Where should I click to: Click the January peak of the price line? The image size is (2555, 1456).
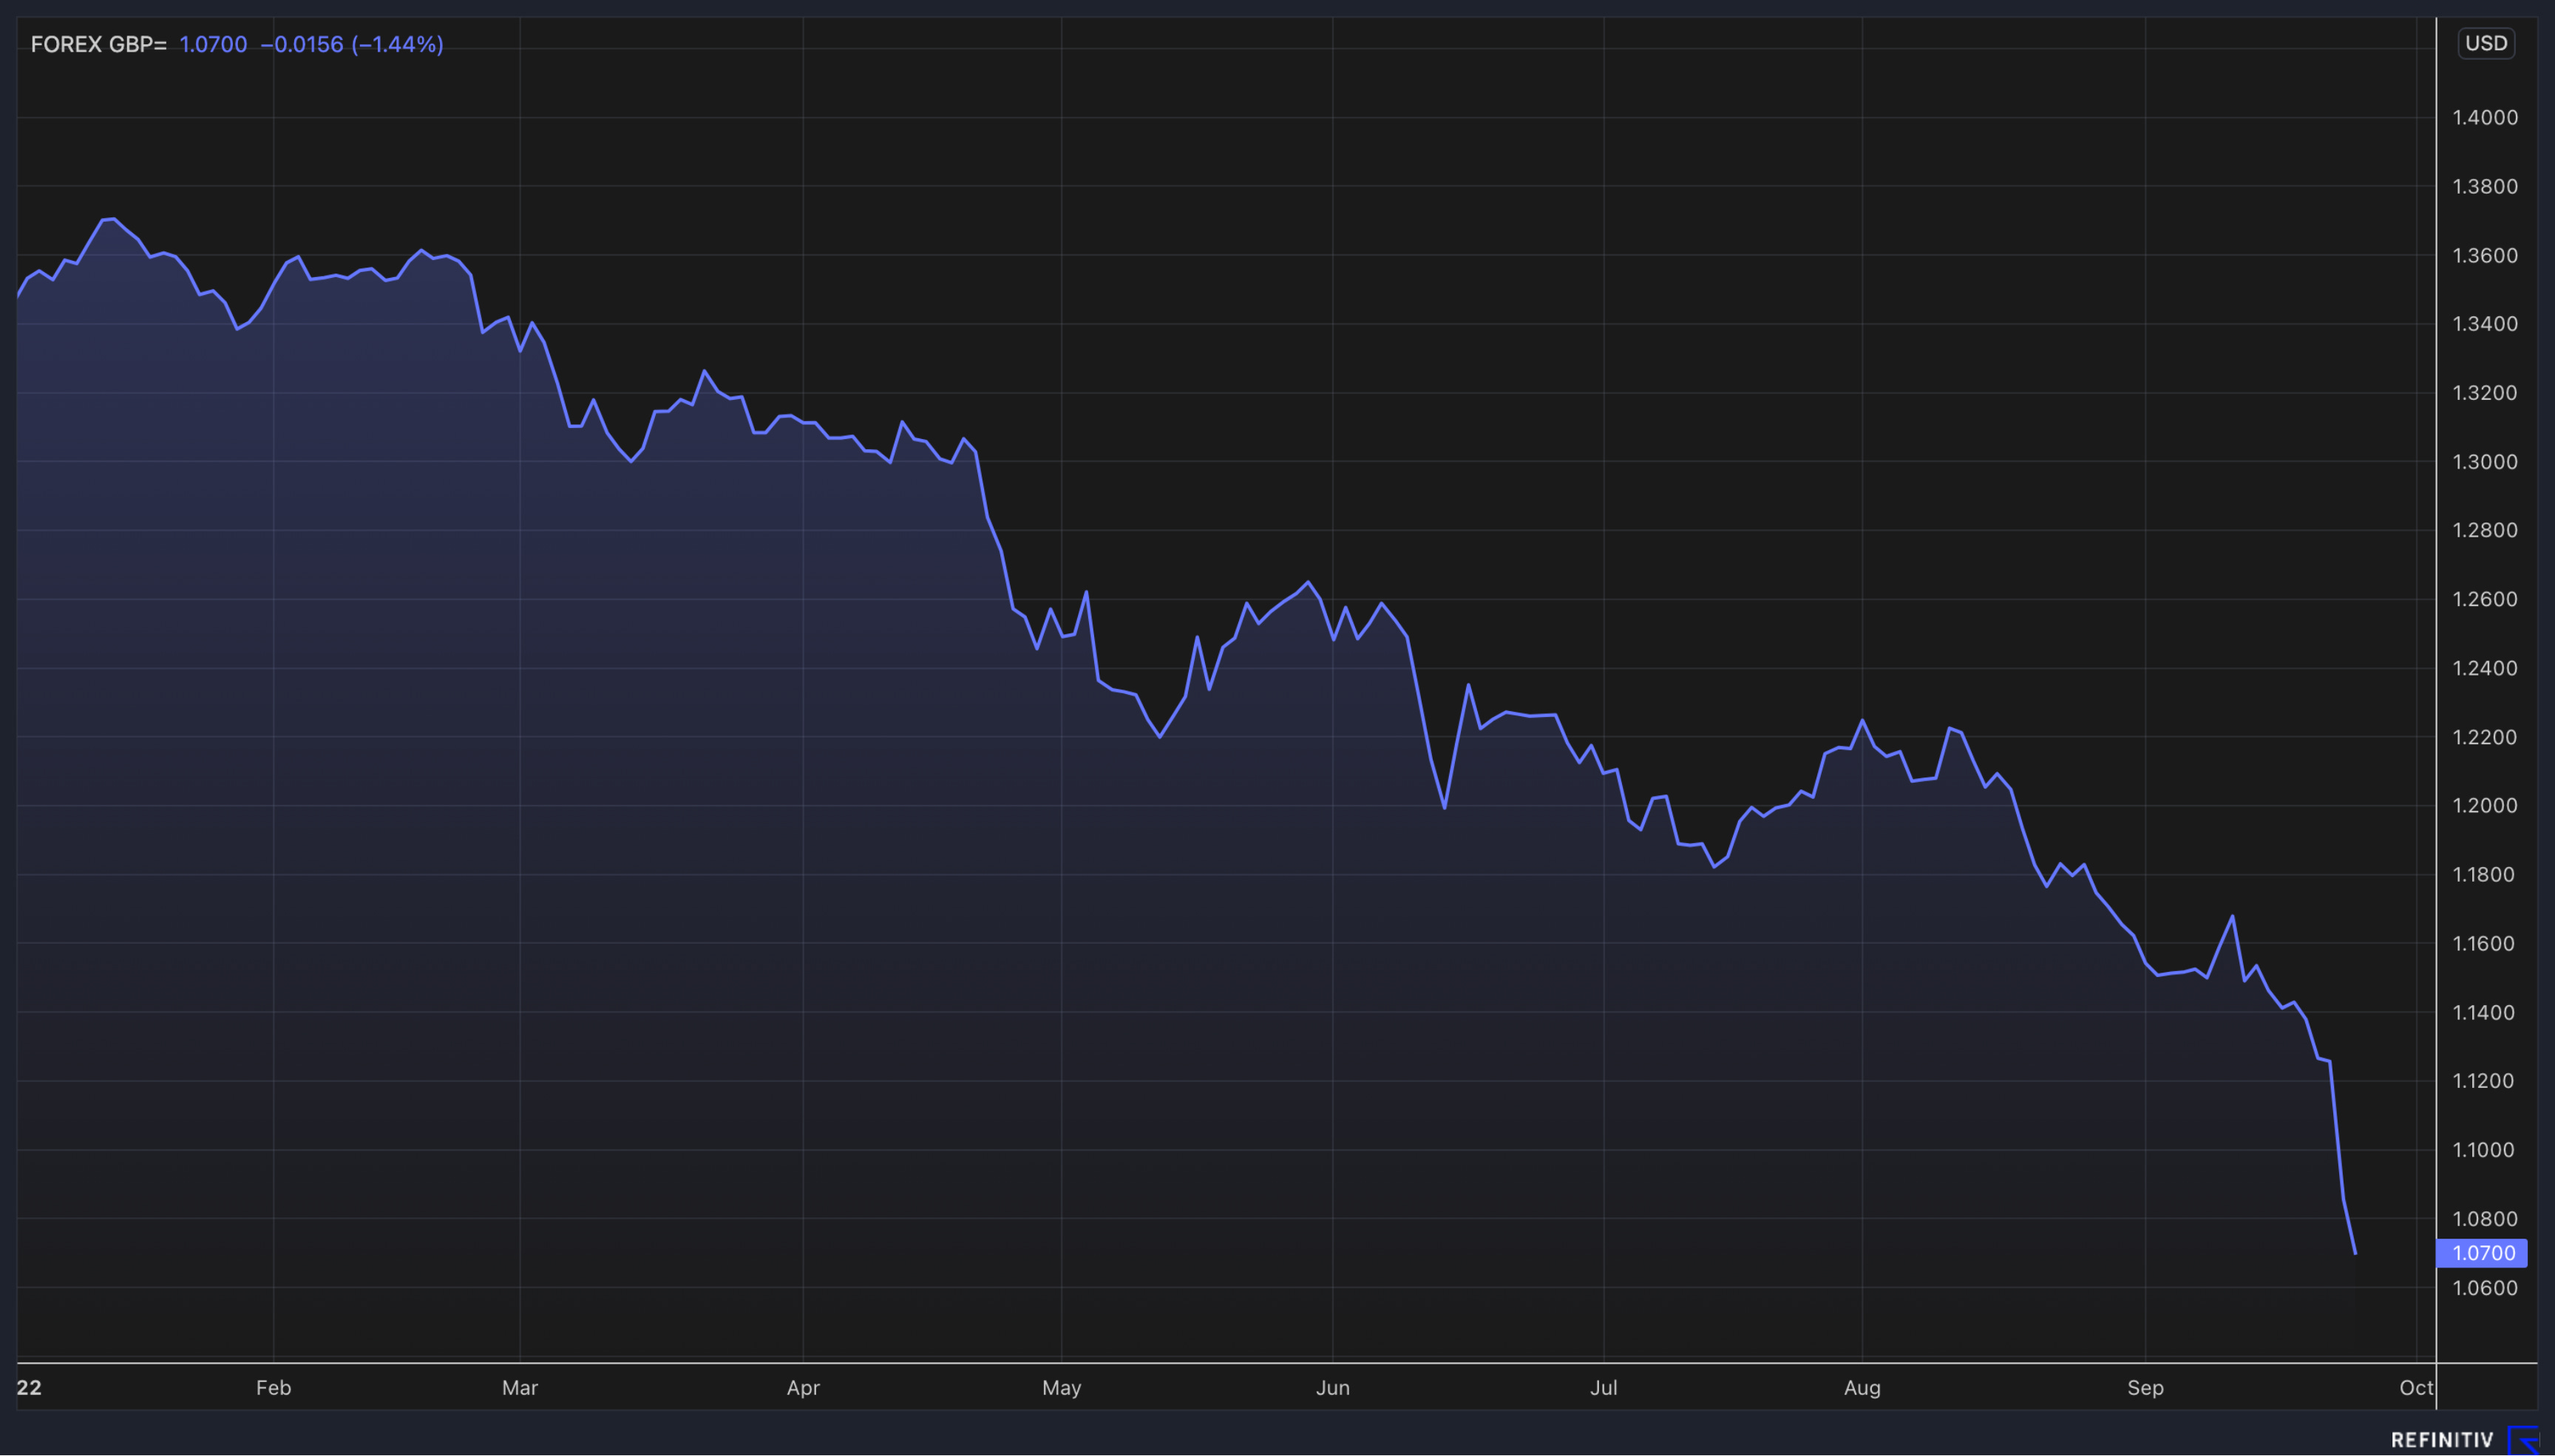[x=114, y=219]
